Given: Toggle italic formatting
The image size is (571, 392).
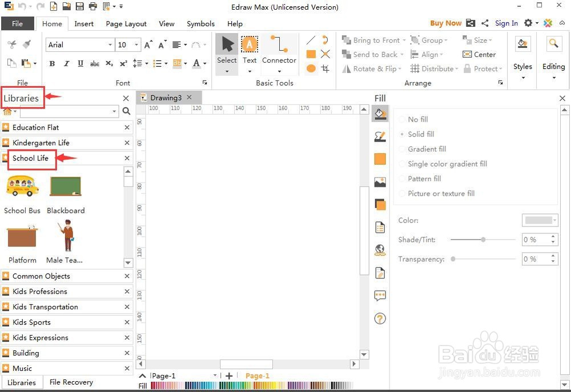Looking at the screenshot, I should (x=66, y=64).
